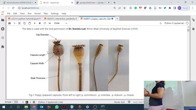Open the Kernel menu

pos(37,13)
